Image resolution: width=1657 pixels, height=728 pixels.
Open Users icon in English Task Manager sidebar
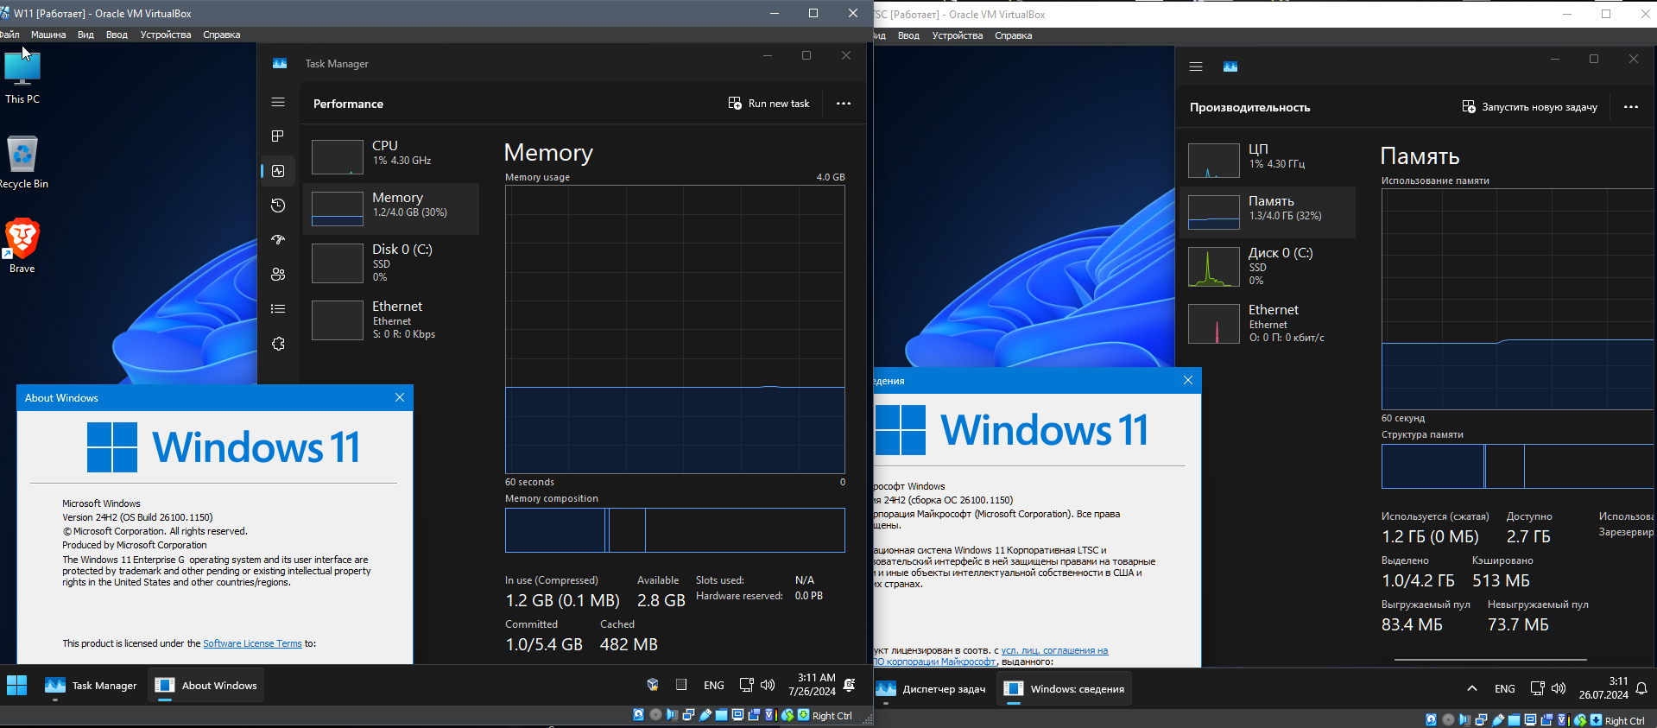pos(278,275)
